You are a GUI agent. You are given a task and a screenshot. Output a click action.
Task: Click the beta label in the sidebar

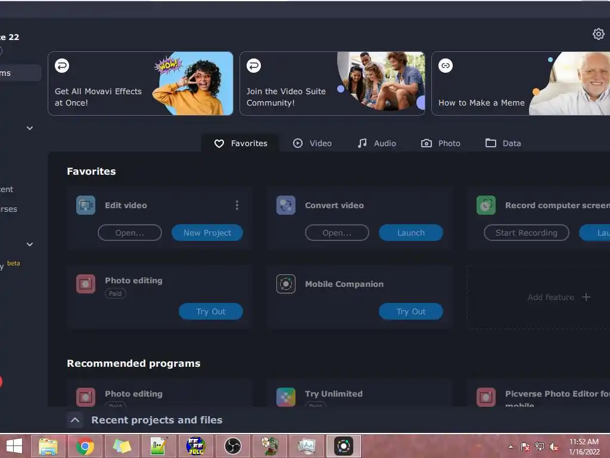(x=14, y=263)
